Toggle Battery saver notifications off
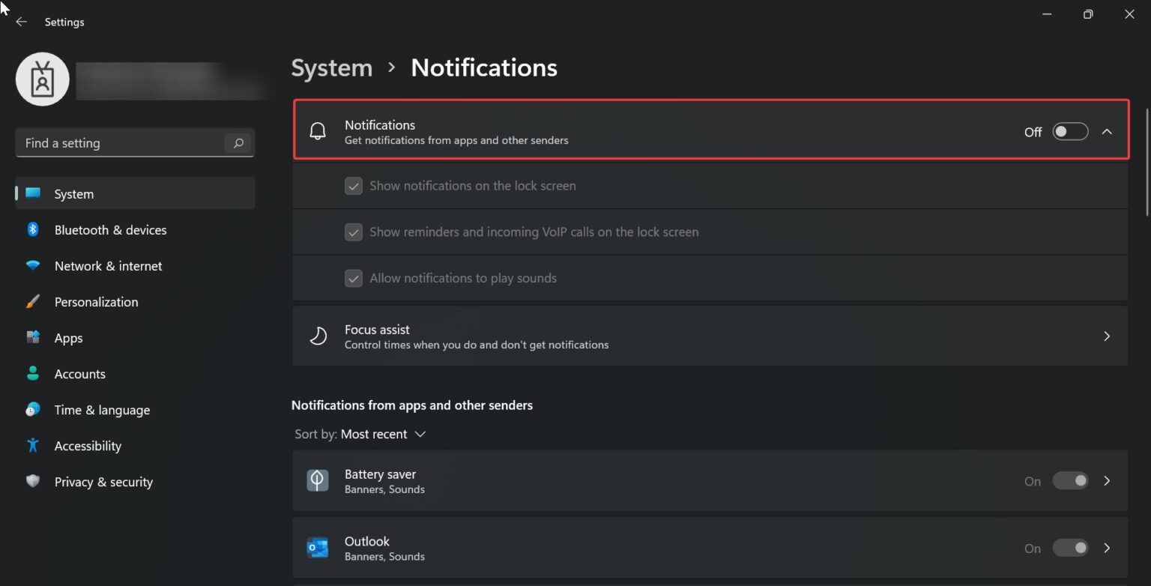 (x=1070, y=480)
